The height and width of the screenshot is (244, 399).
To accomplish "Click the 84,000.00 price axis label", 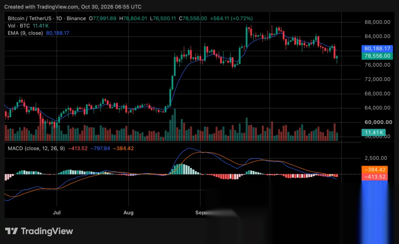I will tap(377, 36).
